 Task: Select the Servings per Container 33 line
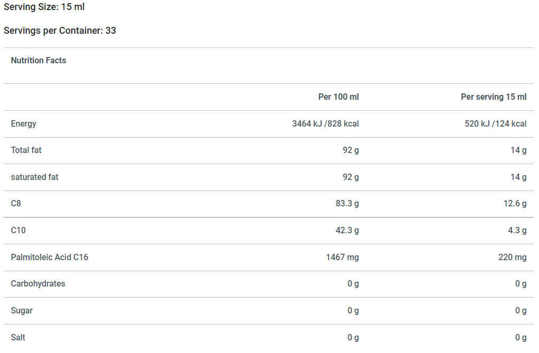pyautogui.click(x=60, y=31)
